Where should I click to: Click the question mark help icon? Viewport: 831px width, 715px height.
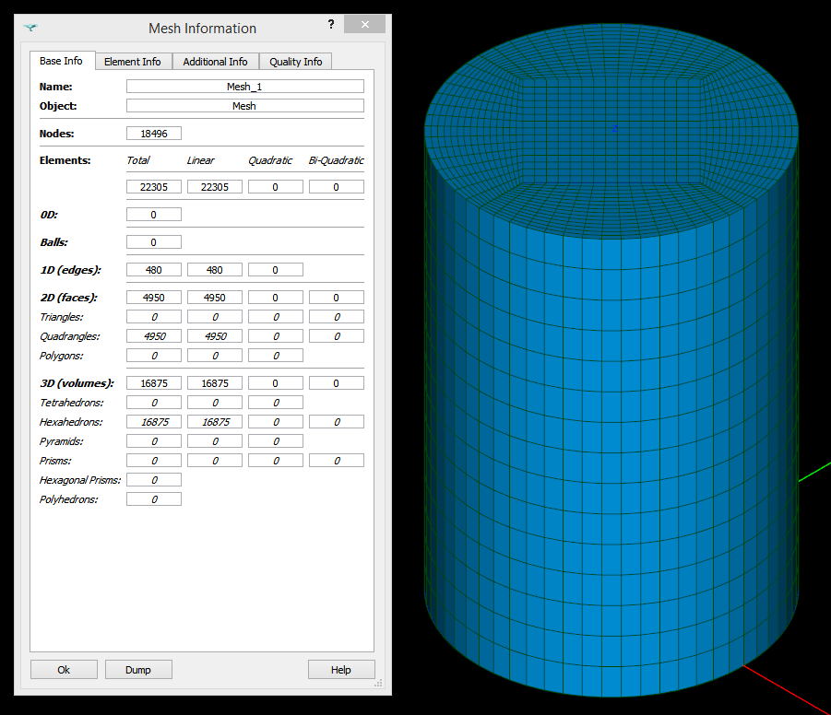[331, 25]
